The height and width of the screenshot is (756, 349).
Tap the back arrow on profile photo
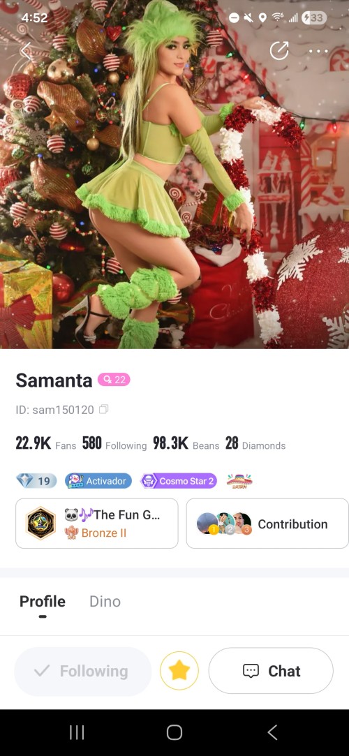tap(26, 50)
